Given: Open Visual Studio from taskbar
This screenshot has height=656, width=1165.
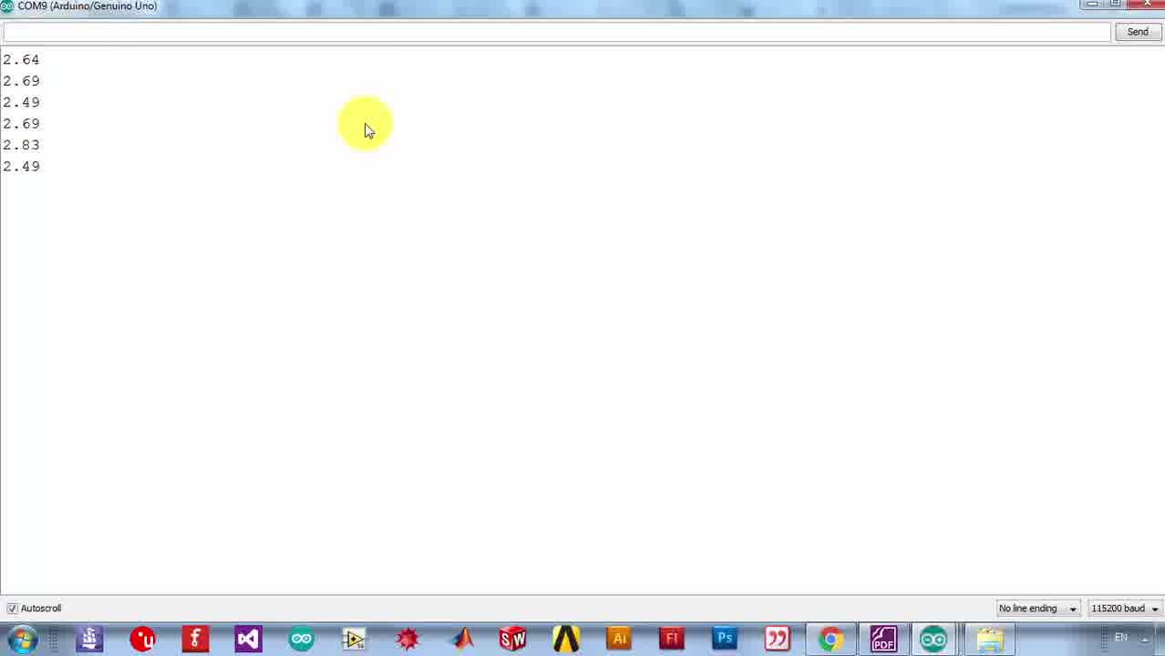Looking at the screenshot, I should 248,639.
